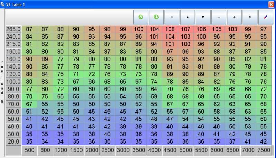Click the black up-triangle increment button
The width and height of the screenshot is (276, 158).
188,17
